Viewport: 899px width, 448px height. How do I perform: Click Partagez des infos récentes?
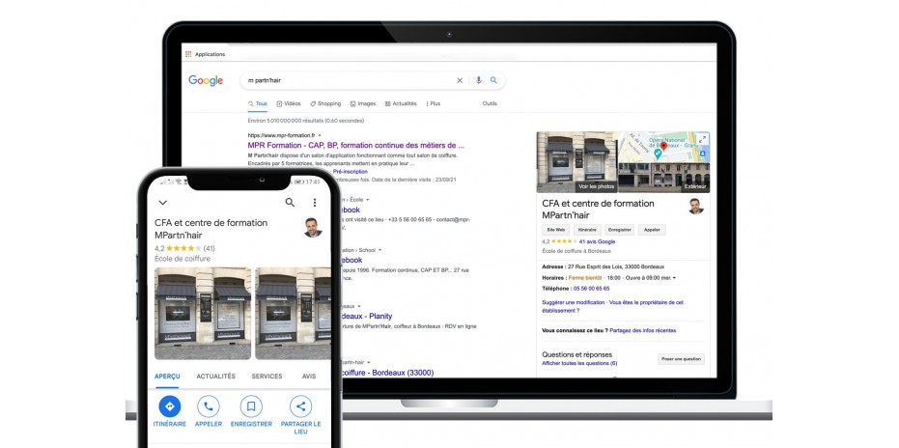(x=643, y=331)
